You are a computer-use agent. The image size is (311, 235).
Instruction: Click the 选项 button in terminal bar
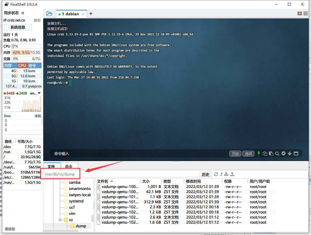248,153
